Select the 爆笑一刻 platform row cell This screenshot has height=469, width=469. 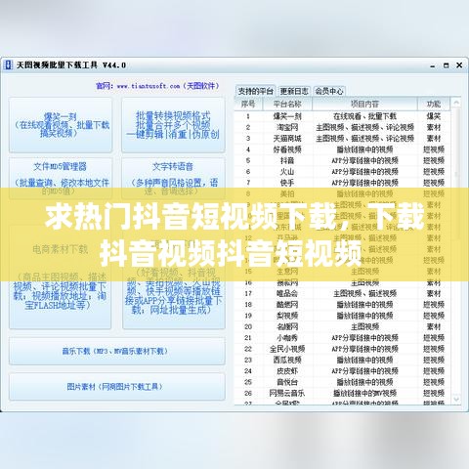coord(287,116)
